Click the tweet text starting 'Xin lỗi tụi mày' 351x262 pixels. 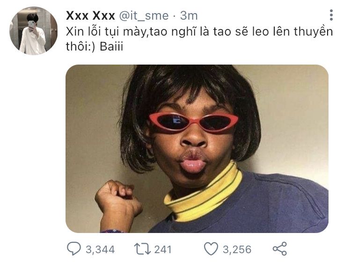199,39
